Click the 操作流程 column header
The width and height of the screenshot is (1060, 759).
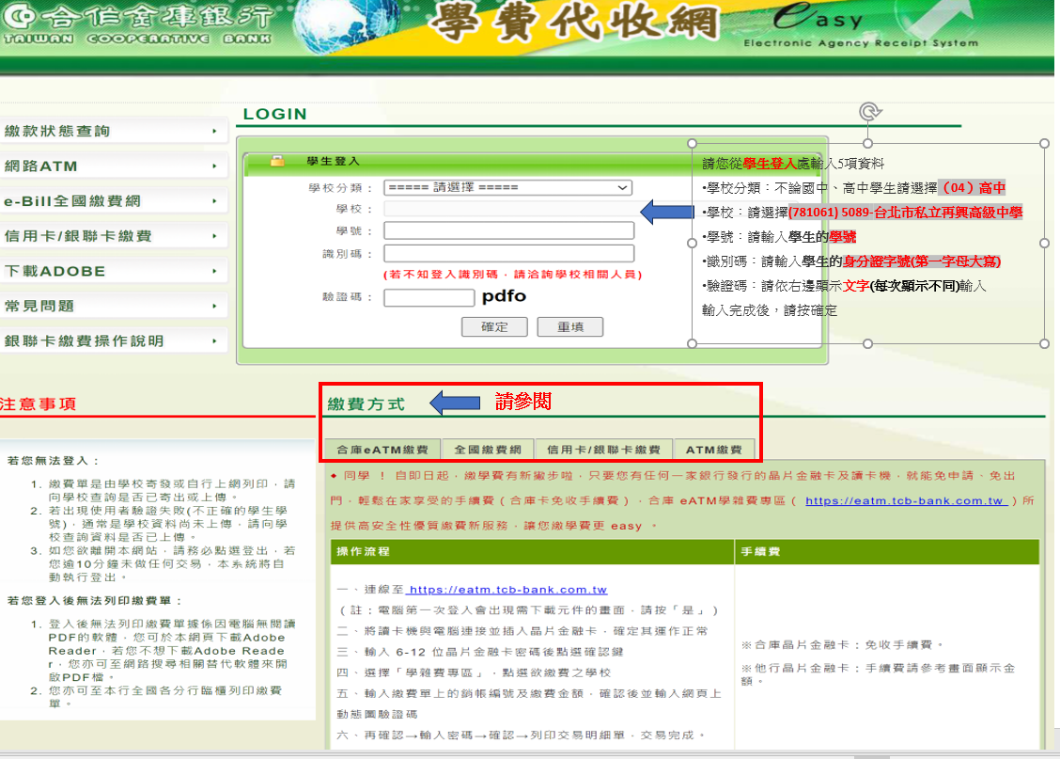[363, 552]
